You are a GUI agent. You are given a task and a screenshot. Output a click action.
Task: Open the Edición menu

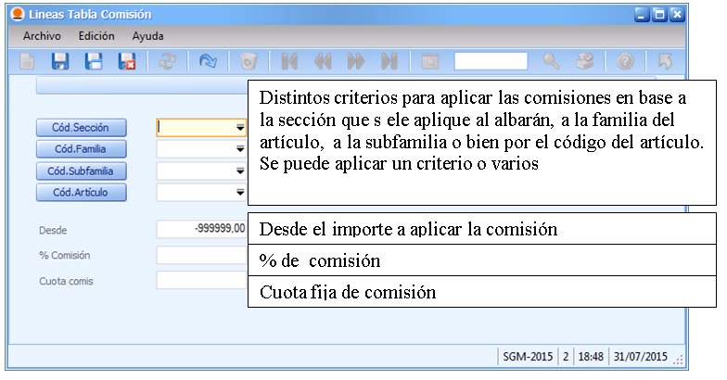(96, 36)
